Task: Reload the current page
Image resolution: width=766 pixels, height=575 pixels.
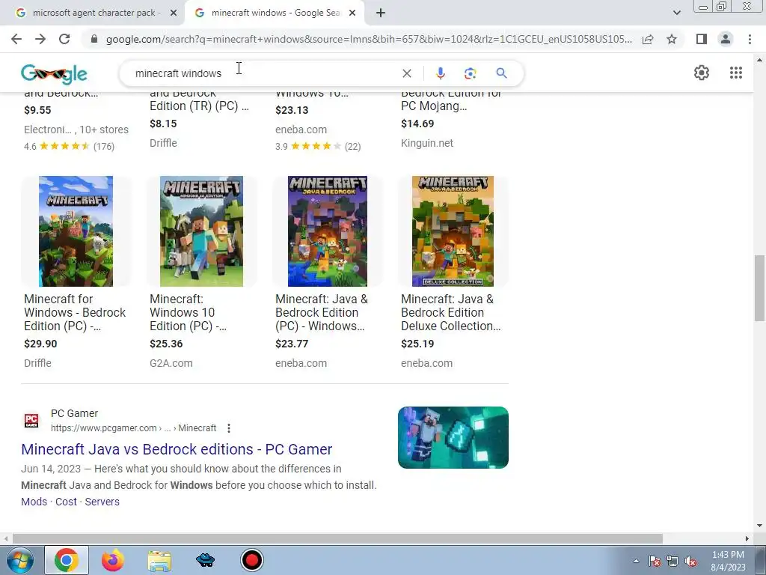Action: pos(64,39)
